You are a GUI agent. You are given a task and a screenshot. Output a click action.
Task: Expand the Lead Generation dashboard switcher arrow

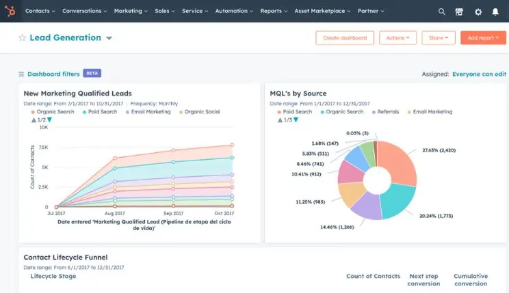[109, 39]
